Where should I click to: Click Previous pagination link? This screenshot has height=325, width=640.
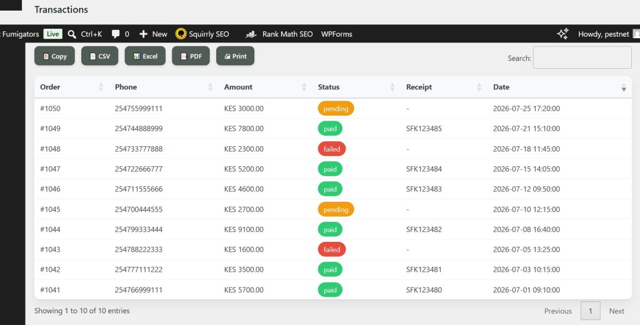[557, 311]
